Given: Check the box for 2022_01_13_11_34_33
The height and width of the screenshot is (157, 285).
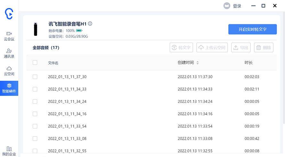Looking at the screenshot, I should (35, 89).
